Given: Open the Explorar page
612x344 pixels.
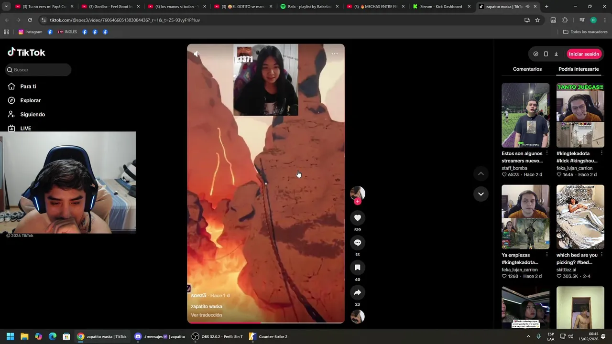Looking at the screenshot, I should click(30, 100).
